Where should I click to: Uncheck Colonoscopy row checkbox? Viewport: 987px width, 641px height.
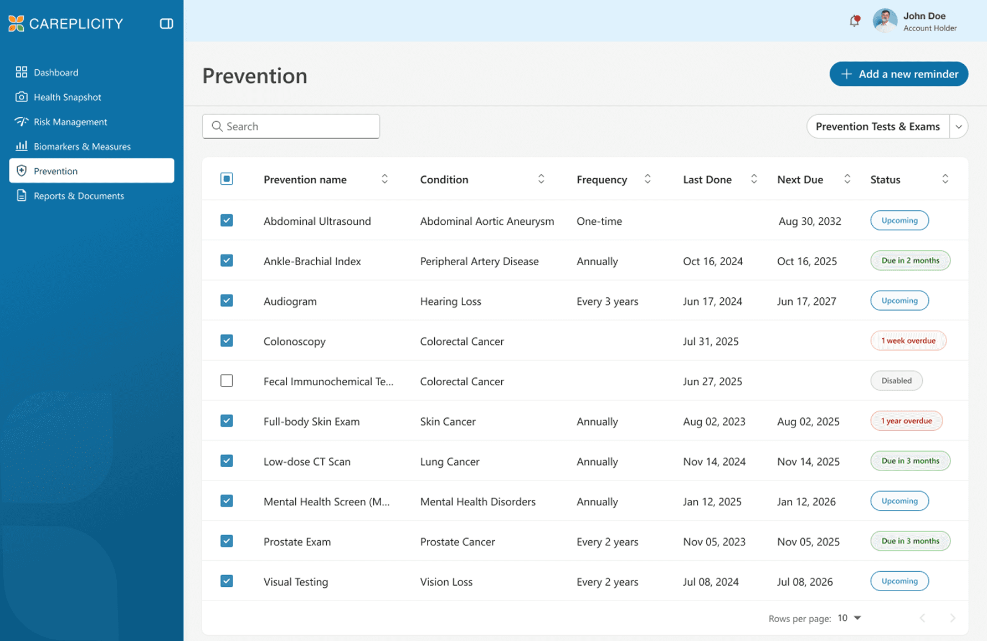[x=227, y=340]
